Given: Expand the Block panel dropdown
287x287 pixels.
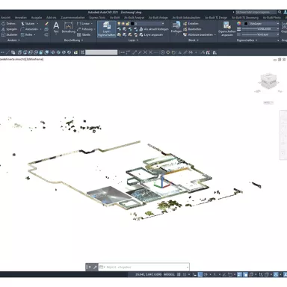Looking at the screenshot, I should click(194, 40).
